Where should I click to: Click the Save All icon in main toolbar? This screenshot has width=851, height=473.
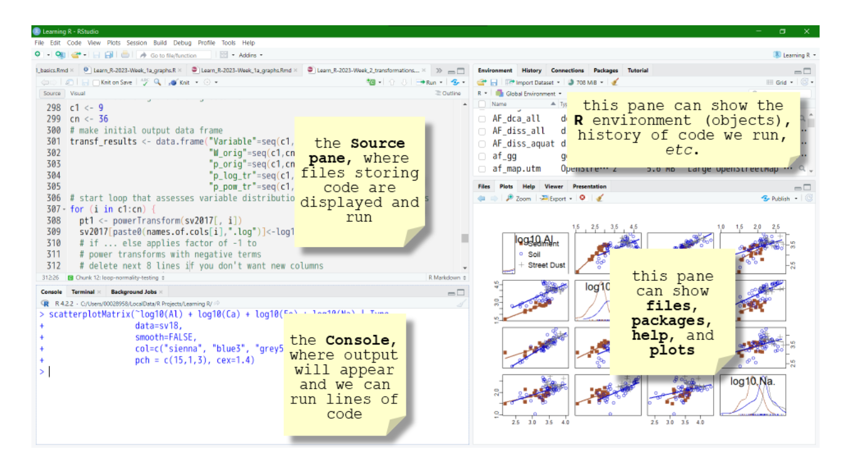point(109,55)
